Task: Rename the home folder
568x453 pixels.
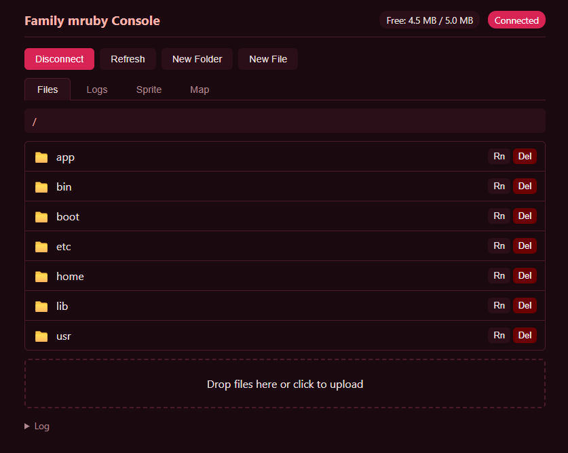Action: 499,276
